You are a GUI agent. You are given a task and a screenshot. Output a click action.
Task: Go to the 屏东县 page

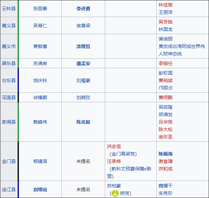(9, 63)
